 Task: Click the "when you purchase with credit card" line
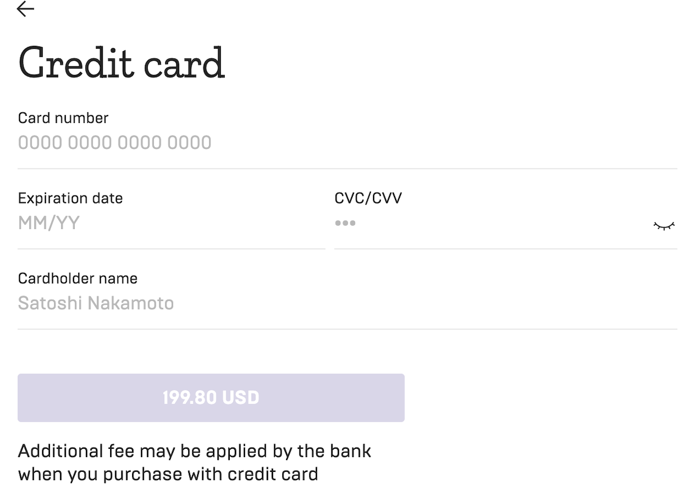(x=168, y=475)
